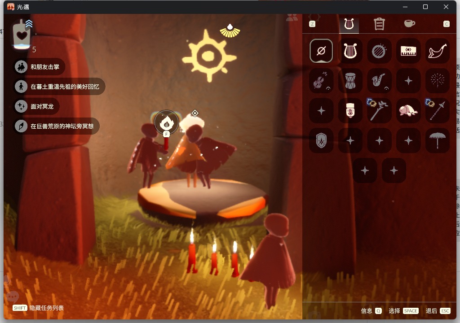The height and width of the screenshot is (323, 460).
Task: Select the empty-hand no item slot
Action: [321, 51]
